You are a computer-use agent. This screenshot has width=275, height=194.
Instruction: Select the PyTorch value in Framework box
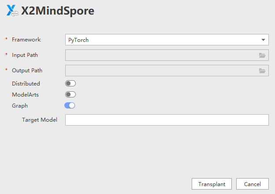78,40
